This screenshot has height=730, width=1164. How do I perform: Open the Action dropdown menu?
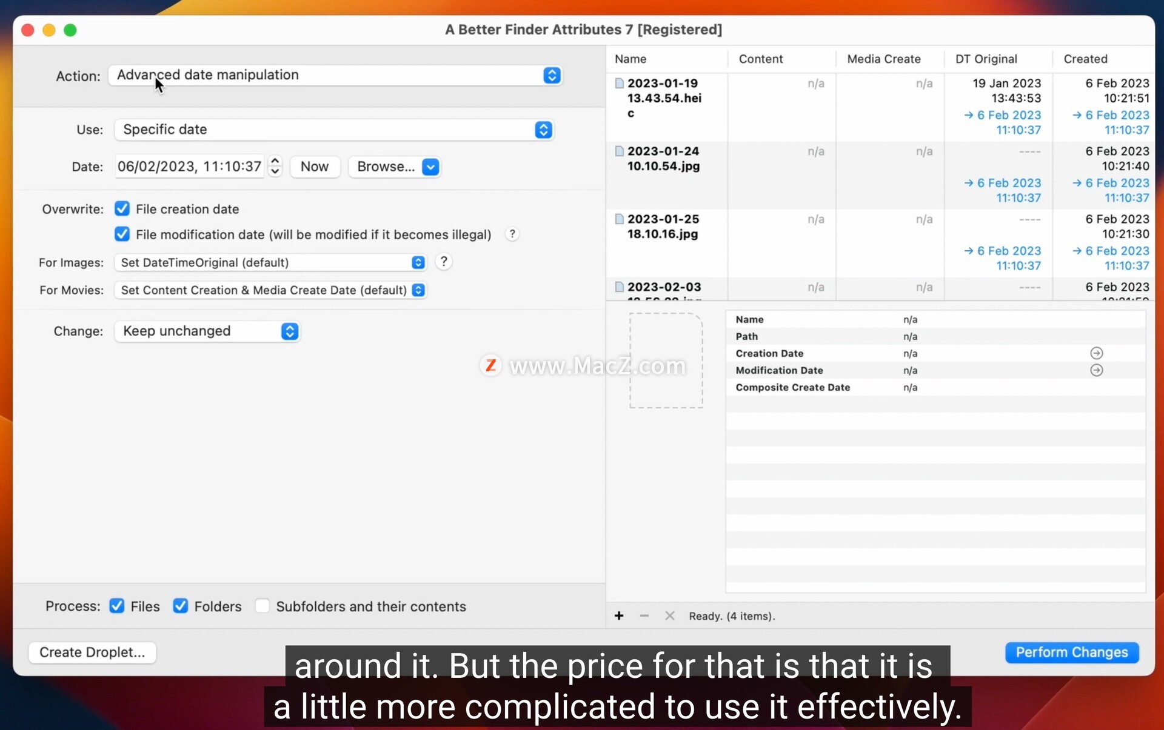(x=335, y=75)
